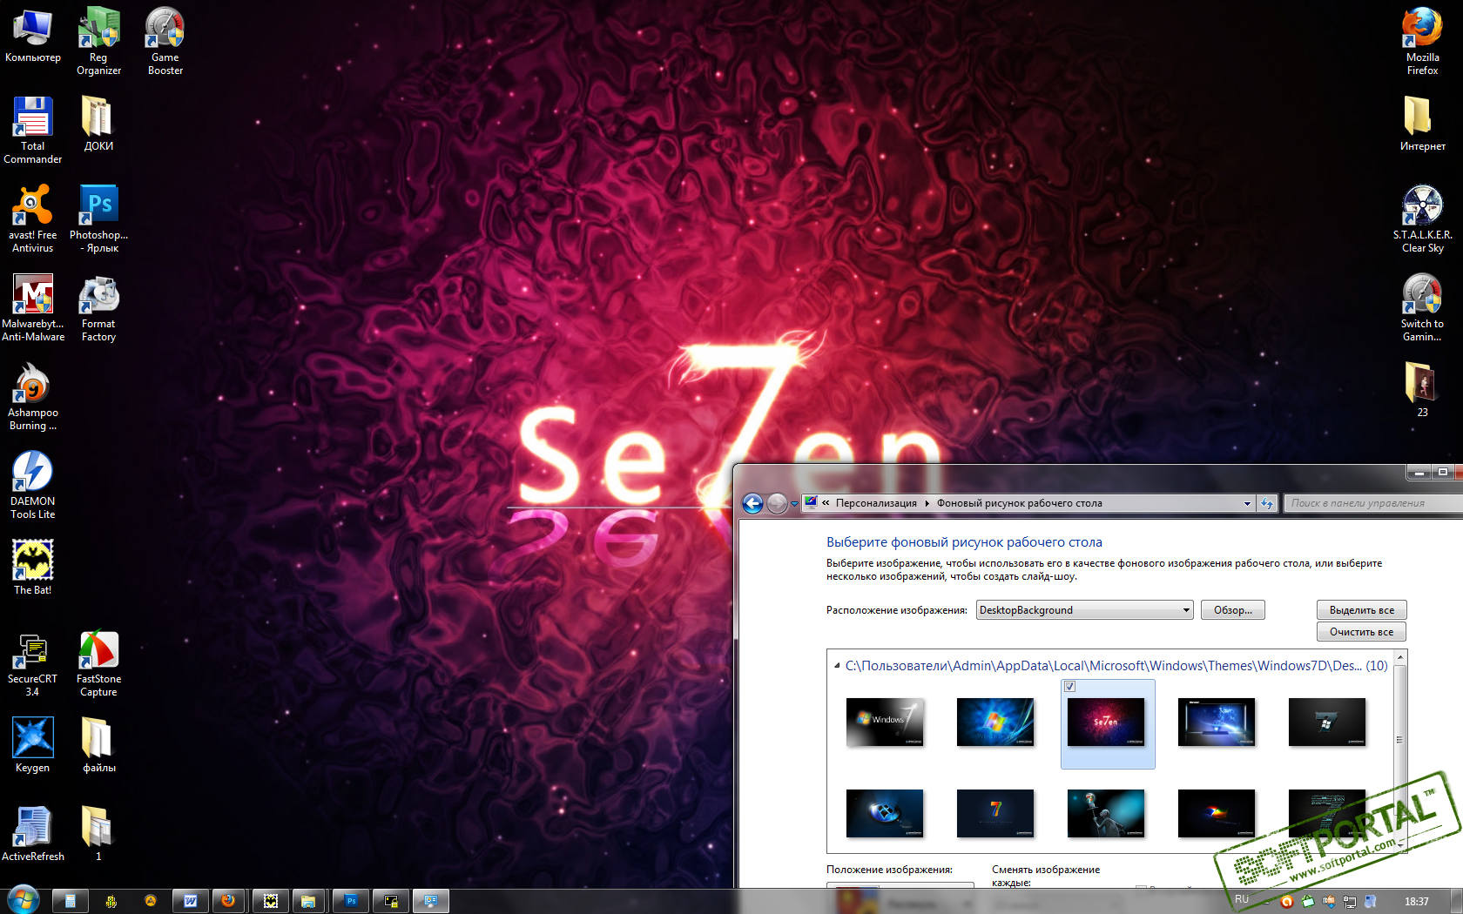Select the Ashampoo Burning desktop icon
The width and height of the screenshot is (1463, 914).
(x=33, y=396)
